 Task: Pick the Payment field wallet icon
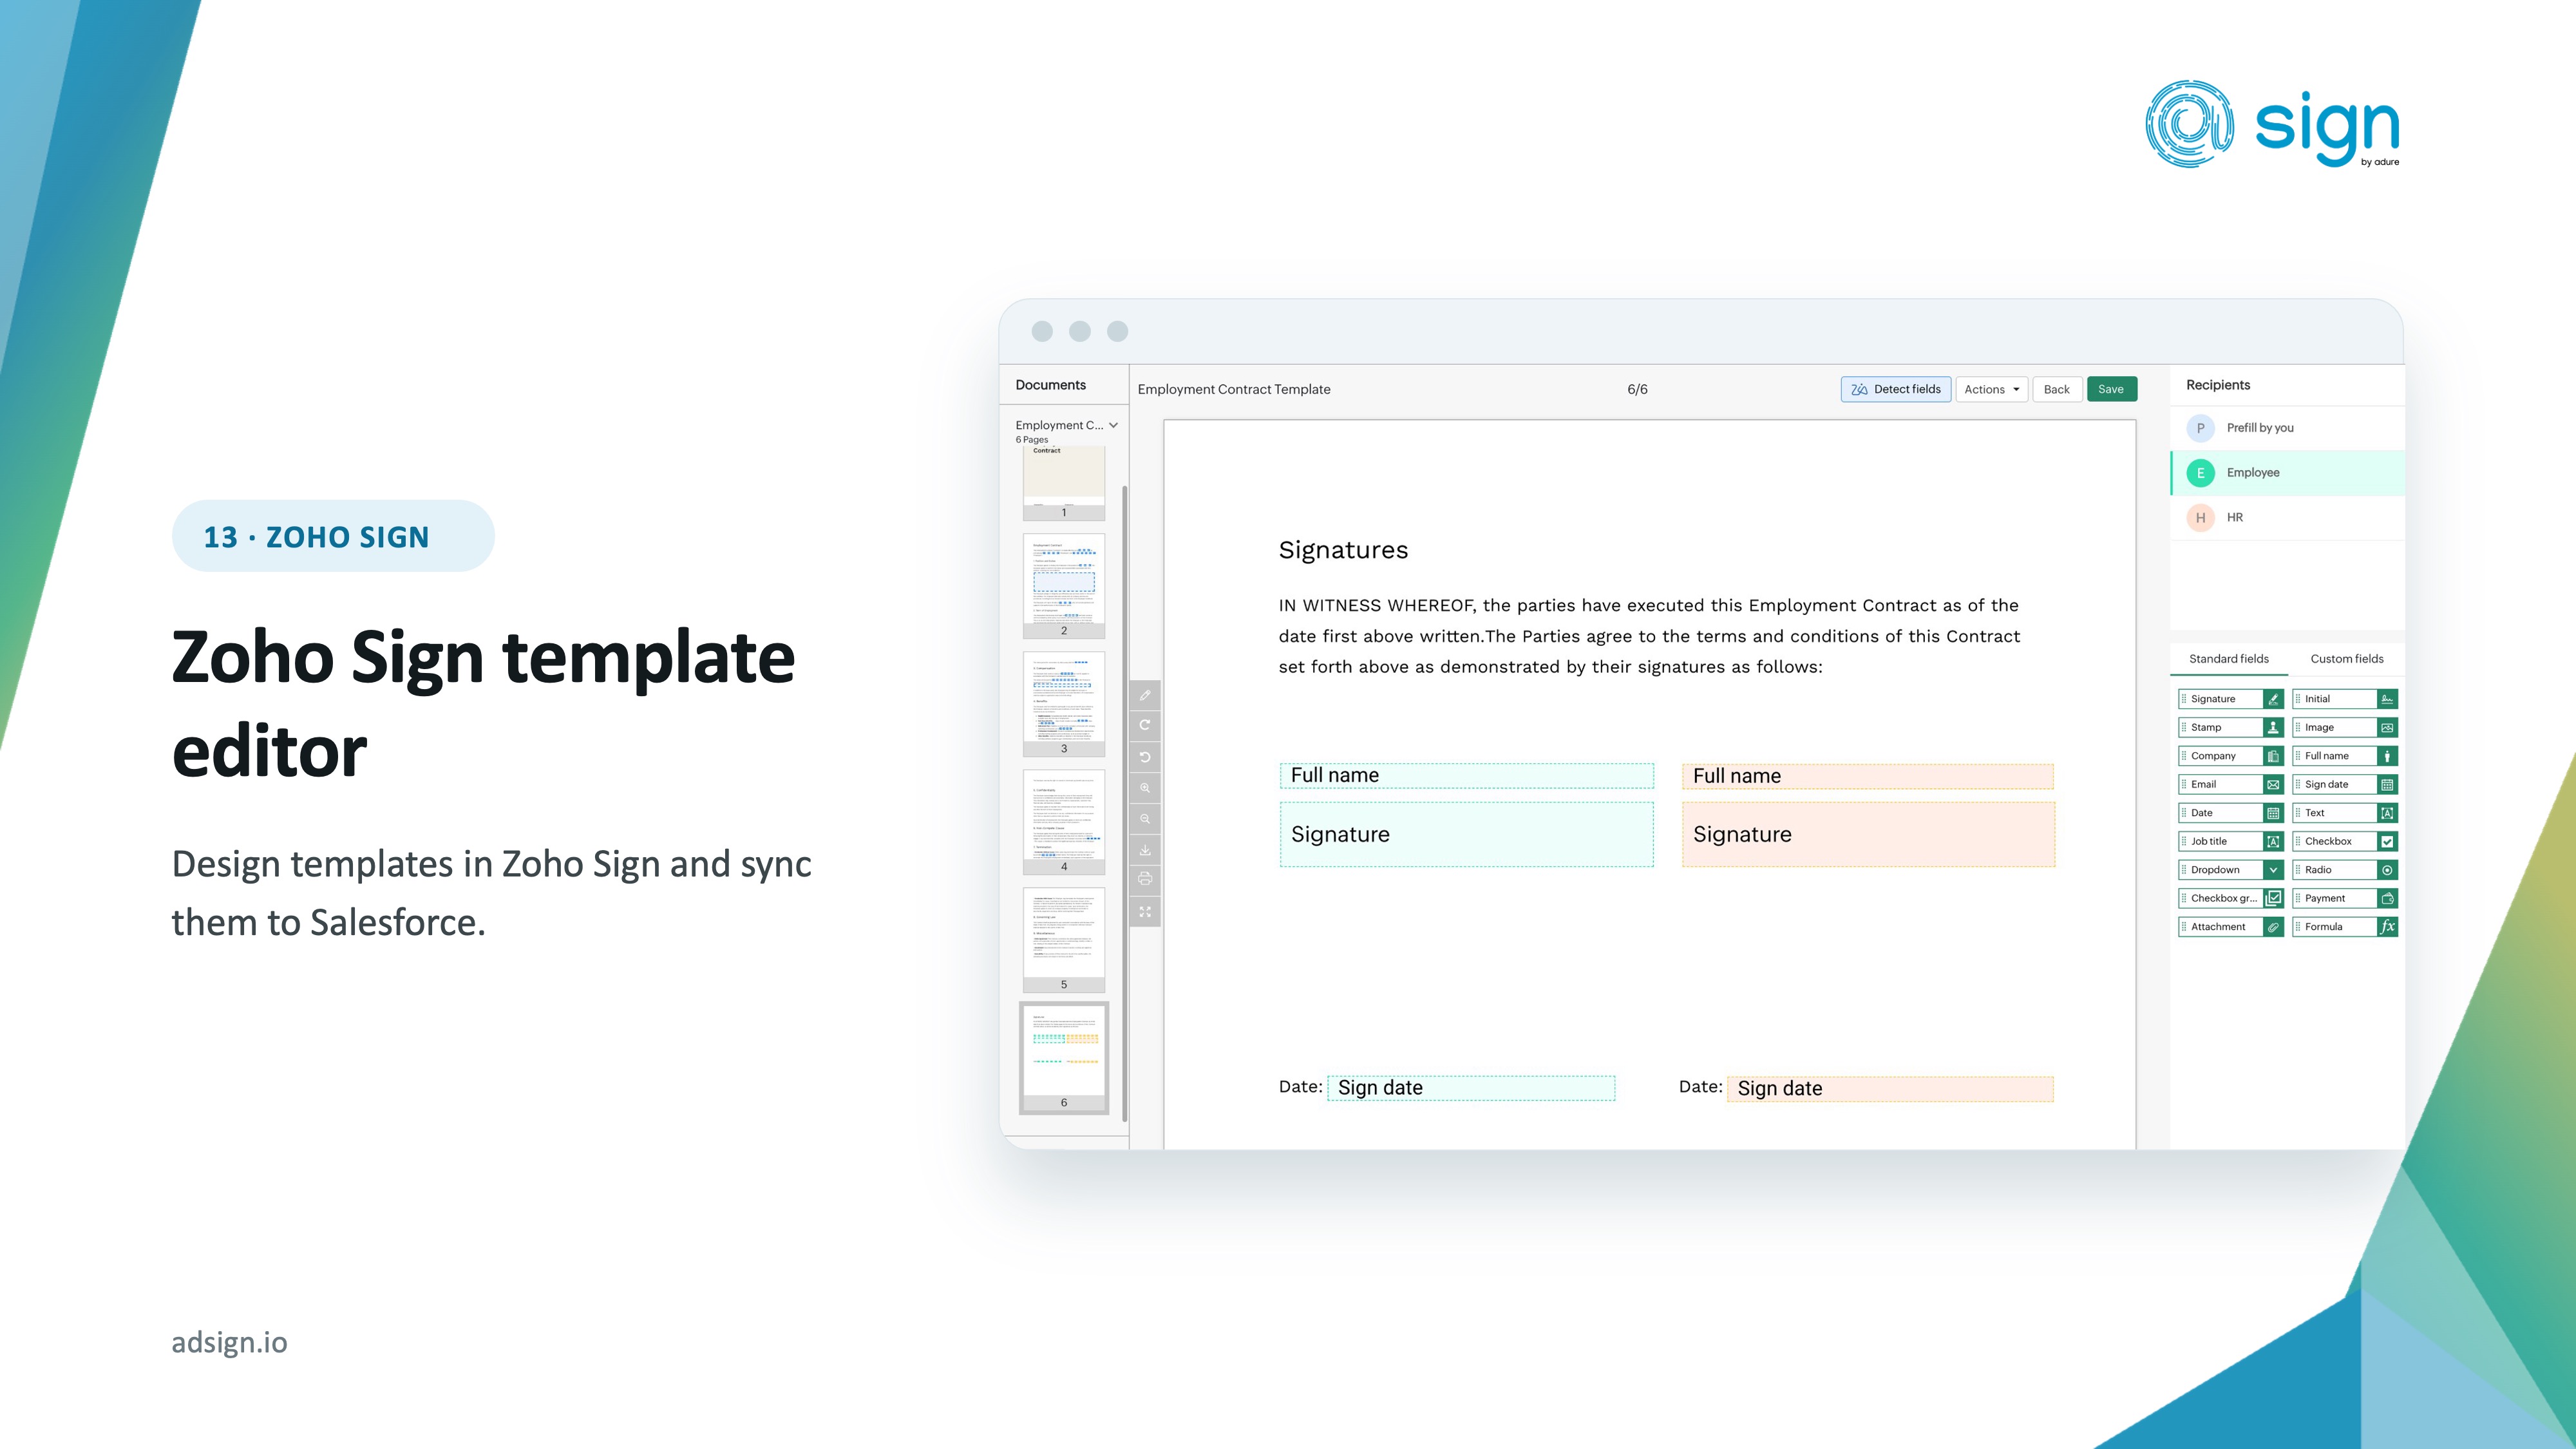[x=2387, y=898]
